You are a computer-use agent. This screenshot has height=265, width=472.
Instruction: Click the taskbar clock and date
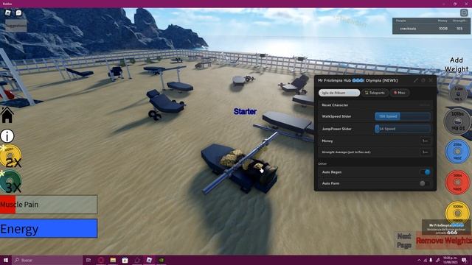[451, 260]
